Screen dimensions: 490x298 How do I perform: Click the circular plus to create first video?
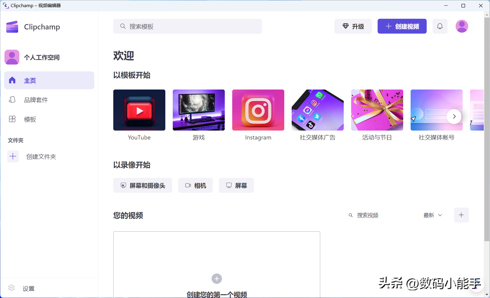coord(217,279)
